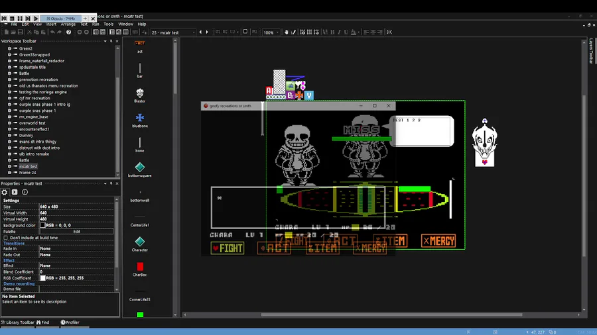Click the center text alignment icon
This screenshot has width=597, height=335.
pos(373,32)
